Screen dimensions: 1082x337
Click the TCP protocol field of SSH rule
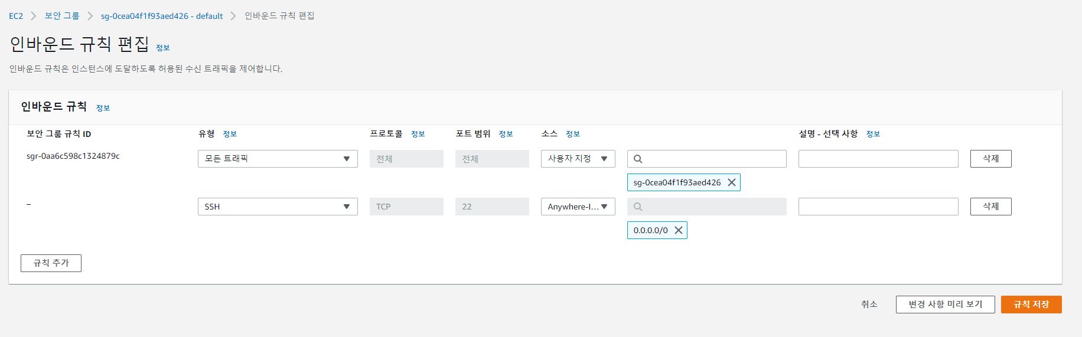pos(406,207)
